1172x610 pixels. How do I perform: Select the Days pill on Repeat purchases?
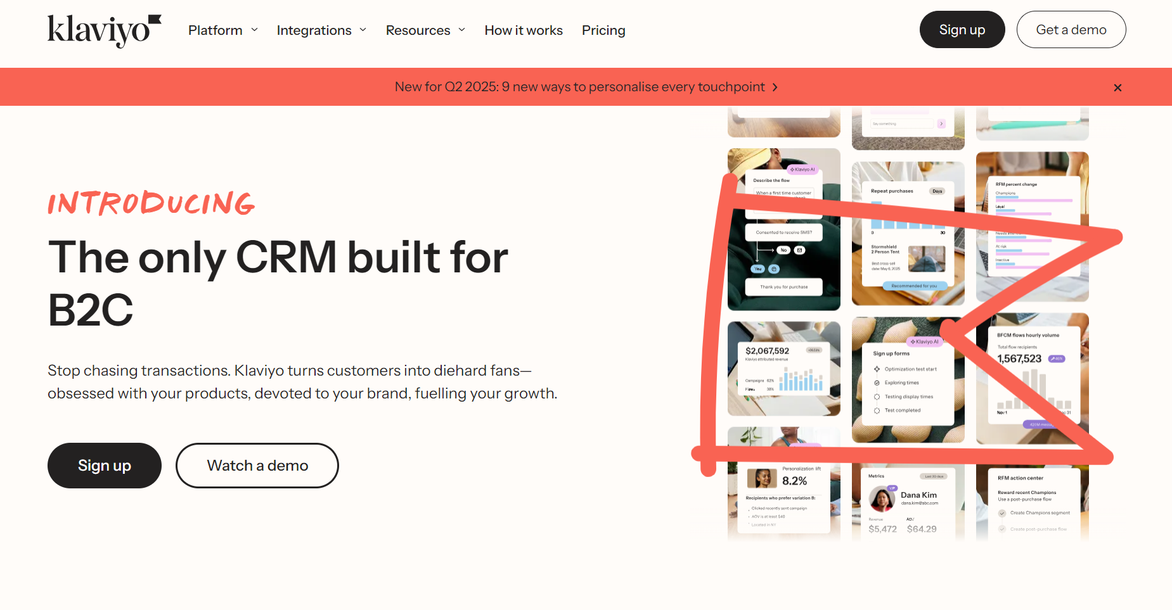point(937,191)
